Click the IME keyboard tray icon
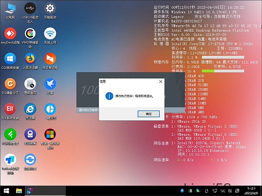This screenshot has width=262, height=196. [237, 191]
